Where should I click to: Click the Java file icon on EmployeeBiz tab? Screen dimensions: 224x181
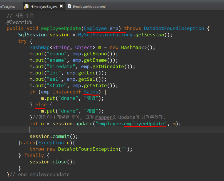26,6
